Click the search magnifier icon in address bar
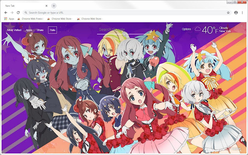The image size is (248, 155). pos(26,13)
